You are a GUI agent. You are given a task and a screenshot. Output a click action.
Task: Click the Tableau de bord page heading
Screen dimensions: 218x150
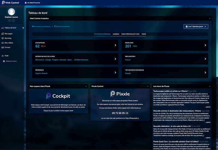pyautogui.click(x=38, y=13)
